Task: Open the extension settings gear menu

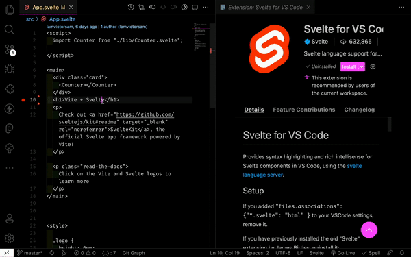Action: [x=373, y=66]
